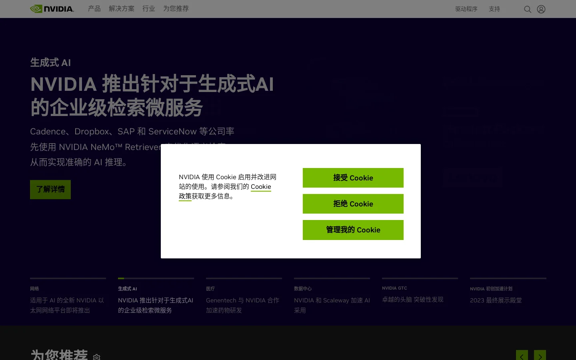
Task: Select the 数据中心 Scaleway carousel slide
Action: pos(332,296)
